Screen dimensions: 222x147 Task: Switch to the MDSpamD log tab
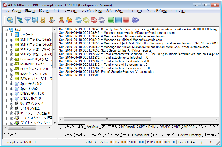(x=128, y=127)
